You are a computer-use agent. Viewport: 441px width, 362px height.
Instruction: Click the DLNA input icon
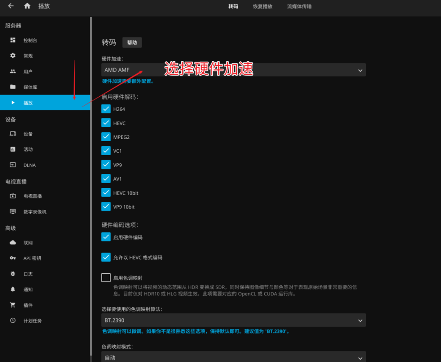[13, 165]
